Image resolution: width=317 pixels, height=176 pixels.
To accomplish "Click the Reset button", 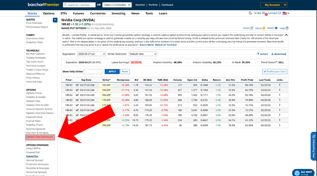I will tap(125, 72).
